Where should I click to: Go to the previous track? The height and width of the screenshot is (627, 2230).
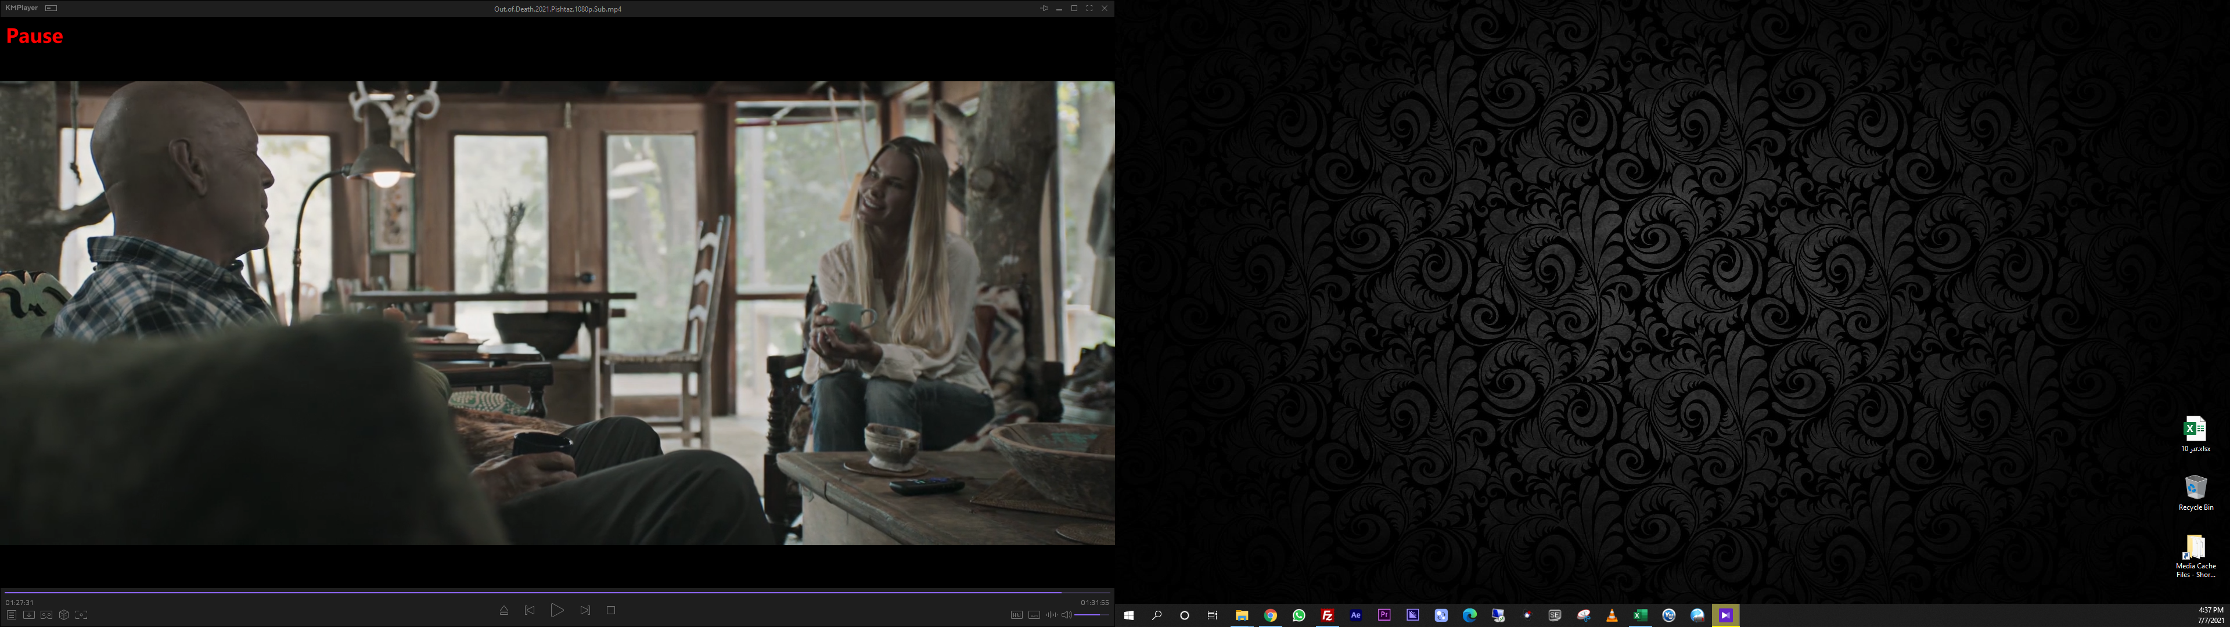[x=530, y=611]
